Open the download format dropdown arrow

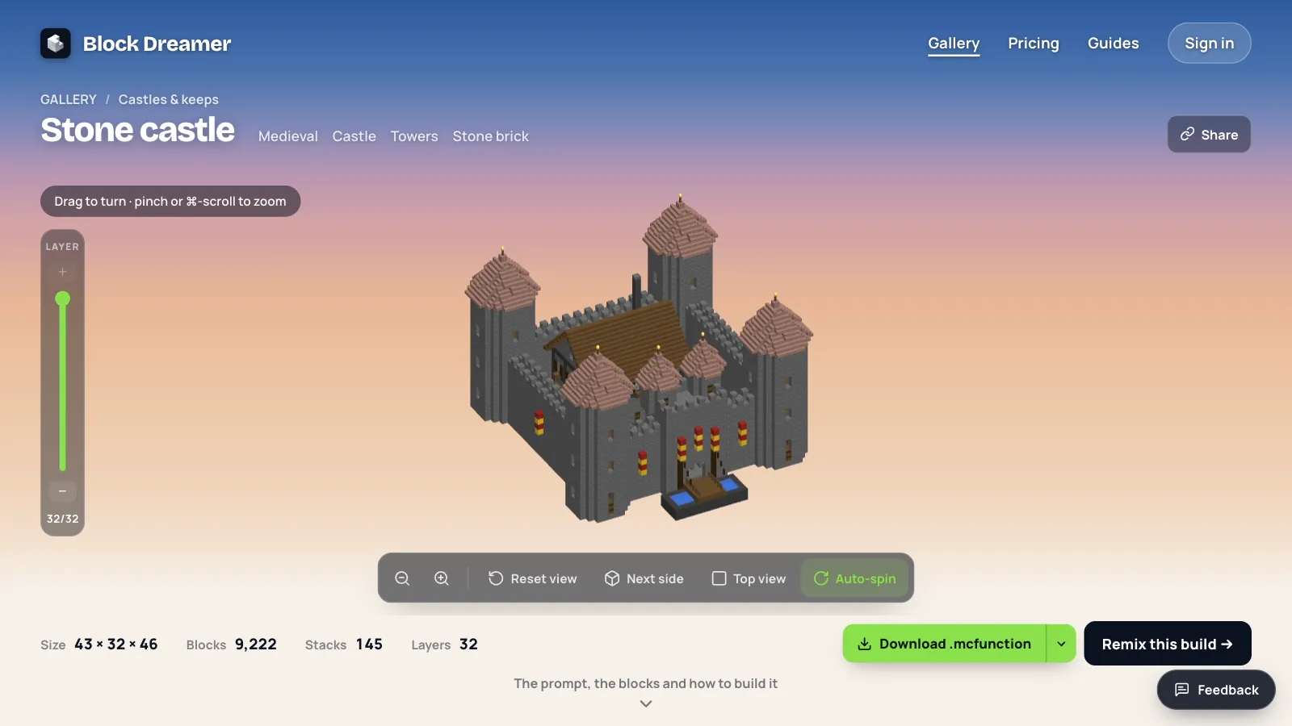click(x=1061, y=644)
